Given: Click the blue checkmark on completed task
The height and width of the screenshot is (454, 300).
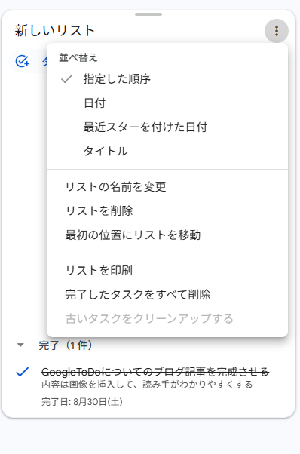Looking at the screenshot, I should pos(23,372).
